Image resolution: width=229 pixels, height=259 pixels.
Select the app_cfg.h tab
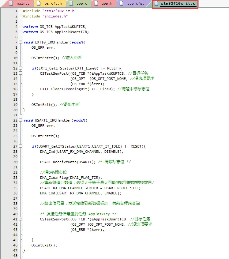[x=137, y=4]
